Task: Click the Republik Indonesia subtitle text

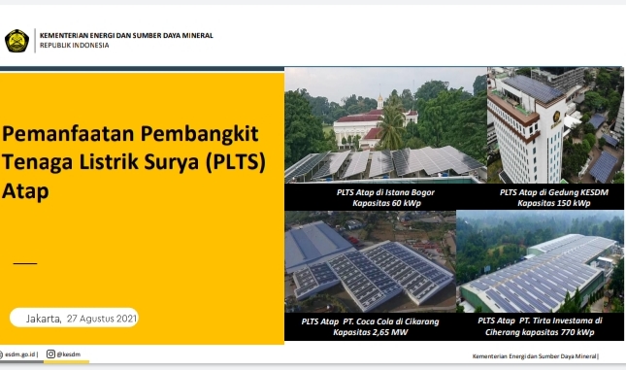Action: (75, 45)
